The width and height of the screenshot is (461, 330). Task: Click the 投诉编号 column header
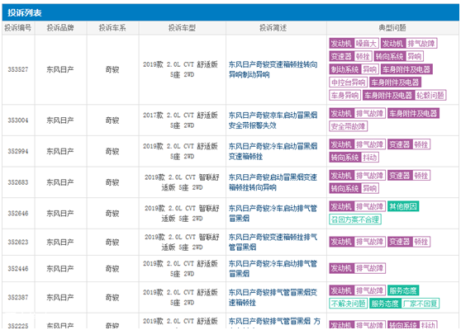pos(17,28)
